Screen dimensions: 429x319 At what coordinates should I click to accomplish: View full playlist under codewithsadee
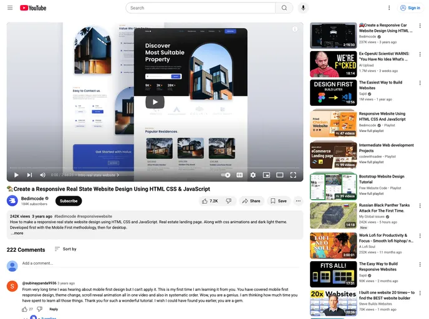pyautogui.click(x=371, y=162)
